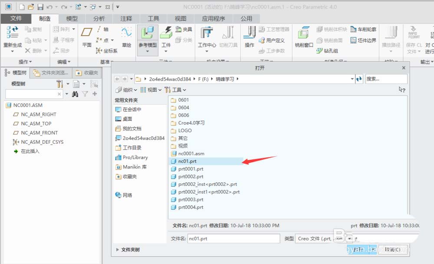Screen dimensions: 434x264
Task: Click the 铣削窗口 mill window icon
Action: tap(304, 33)
